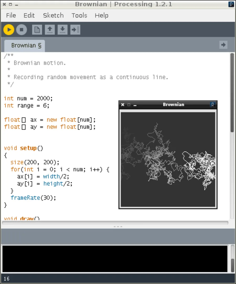Click the 'int range = 6;' code line
Screen dimensions: 236x284
[26, 105]
